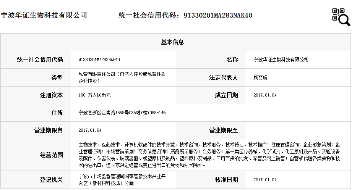Click the 注册资本 label
The width and height of the screenshot is (352, 190).
coord(52,95)
